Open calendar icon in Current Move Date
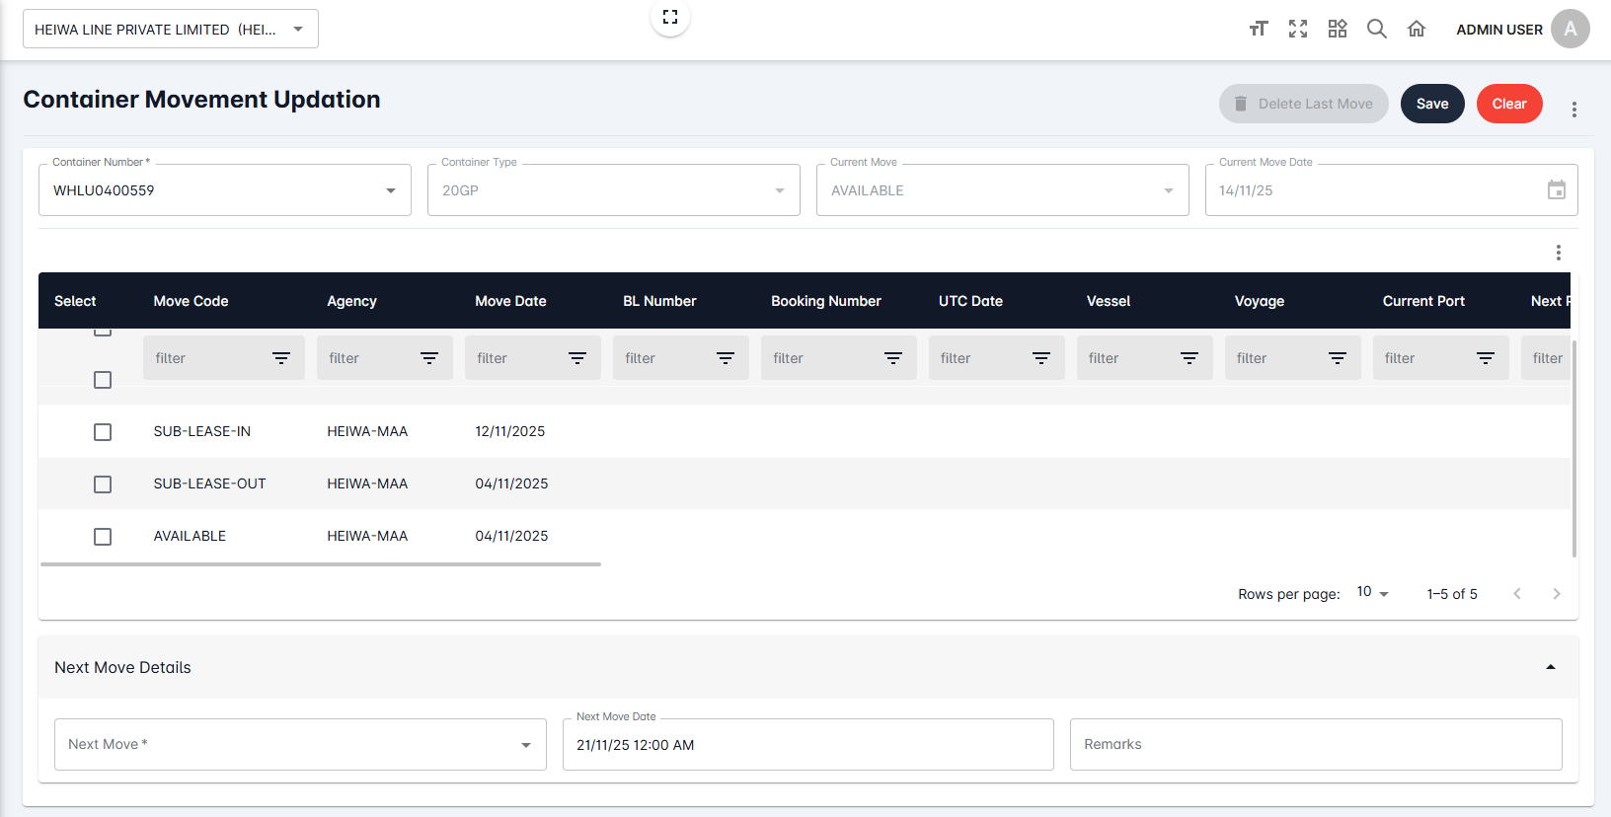The image size is (1611, 817). click(1556, 190)
